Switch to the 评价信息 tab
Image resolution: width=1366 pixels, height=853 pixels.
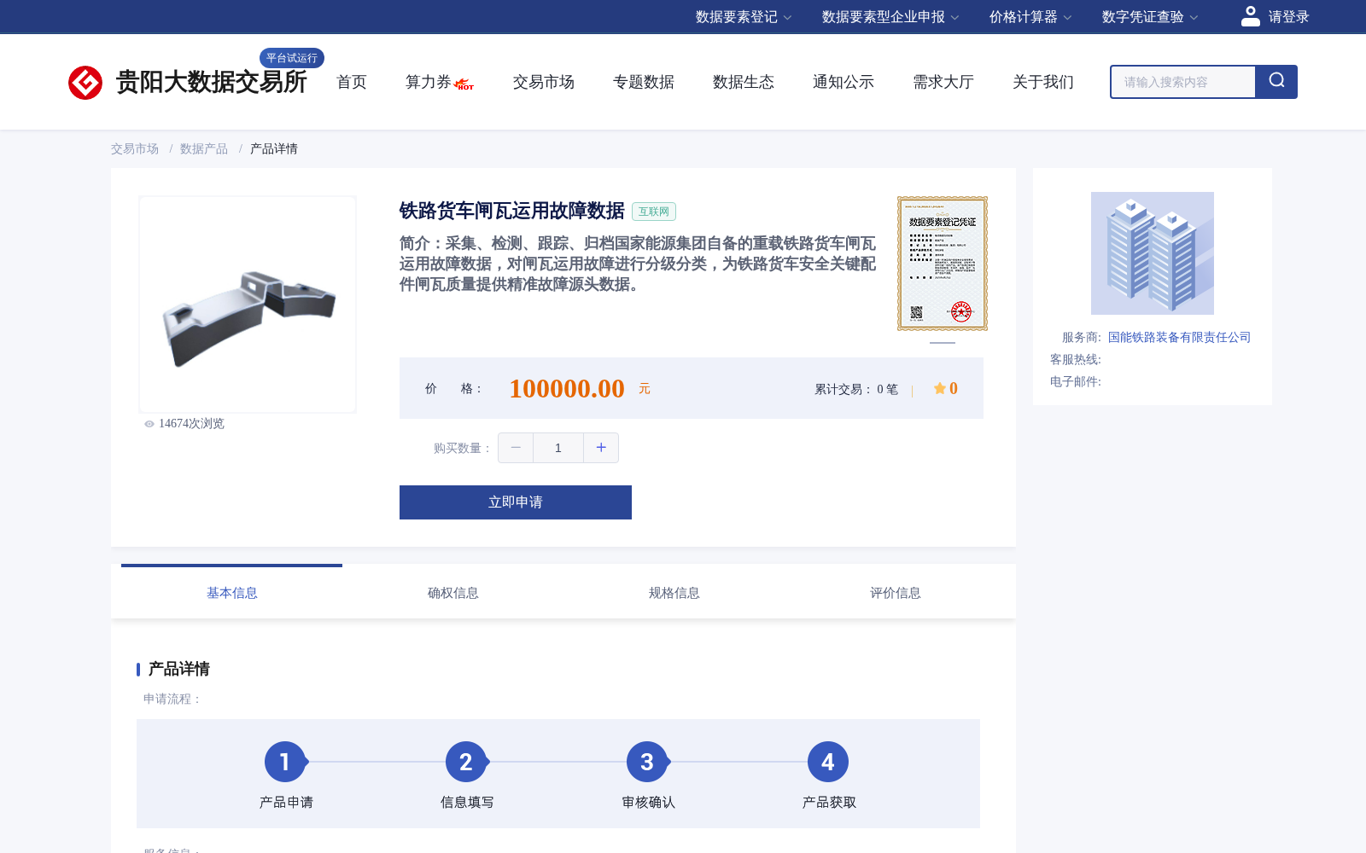(x=896, y=593)
